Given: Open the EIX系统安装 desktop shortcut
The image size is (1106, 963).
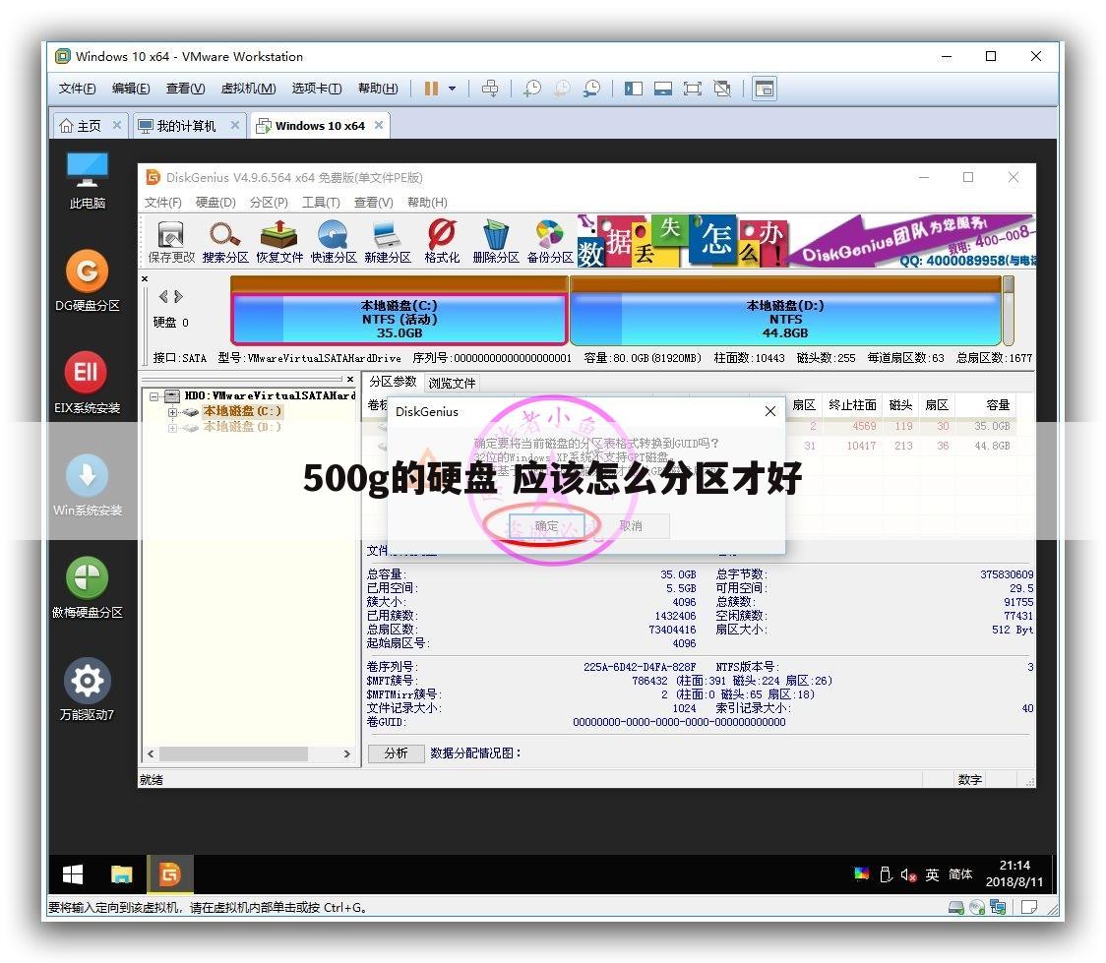Looking at the screenshot, I should (87, 383).
